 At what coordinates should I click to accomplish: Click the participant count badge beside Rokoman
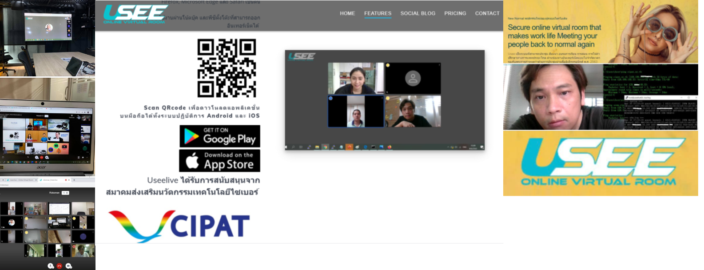65,193
